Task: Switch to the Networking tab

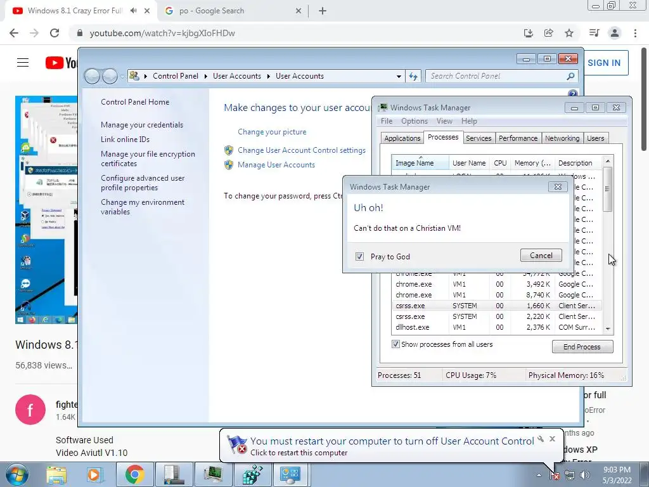Action: pos(562,138)
